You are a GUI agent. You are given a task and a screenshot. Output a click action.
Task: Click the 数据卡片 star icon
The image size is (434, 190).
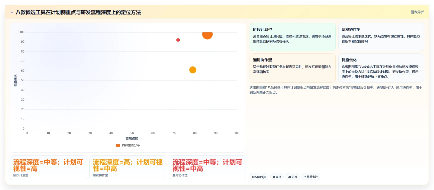[305, 177]
